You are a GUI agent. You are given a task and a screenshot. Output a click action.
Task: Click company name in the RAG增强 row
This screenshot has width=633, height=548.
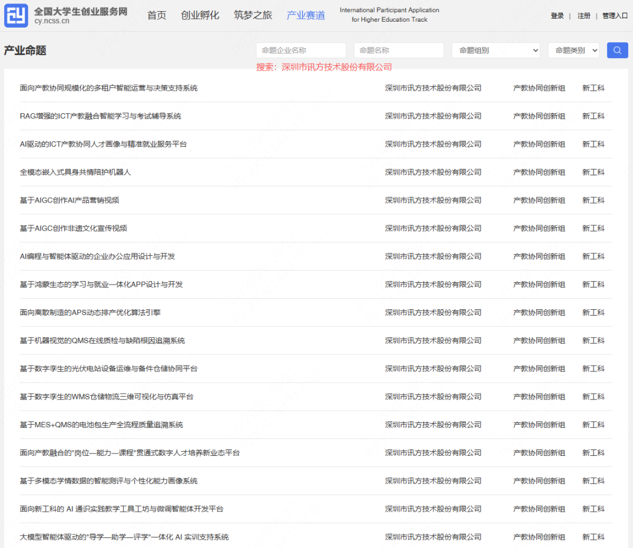[x=433, y=116]
